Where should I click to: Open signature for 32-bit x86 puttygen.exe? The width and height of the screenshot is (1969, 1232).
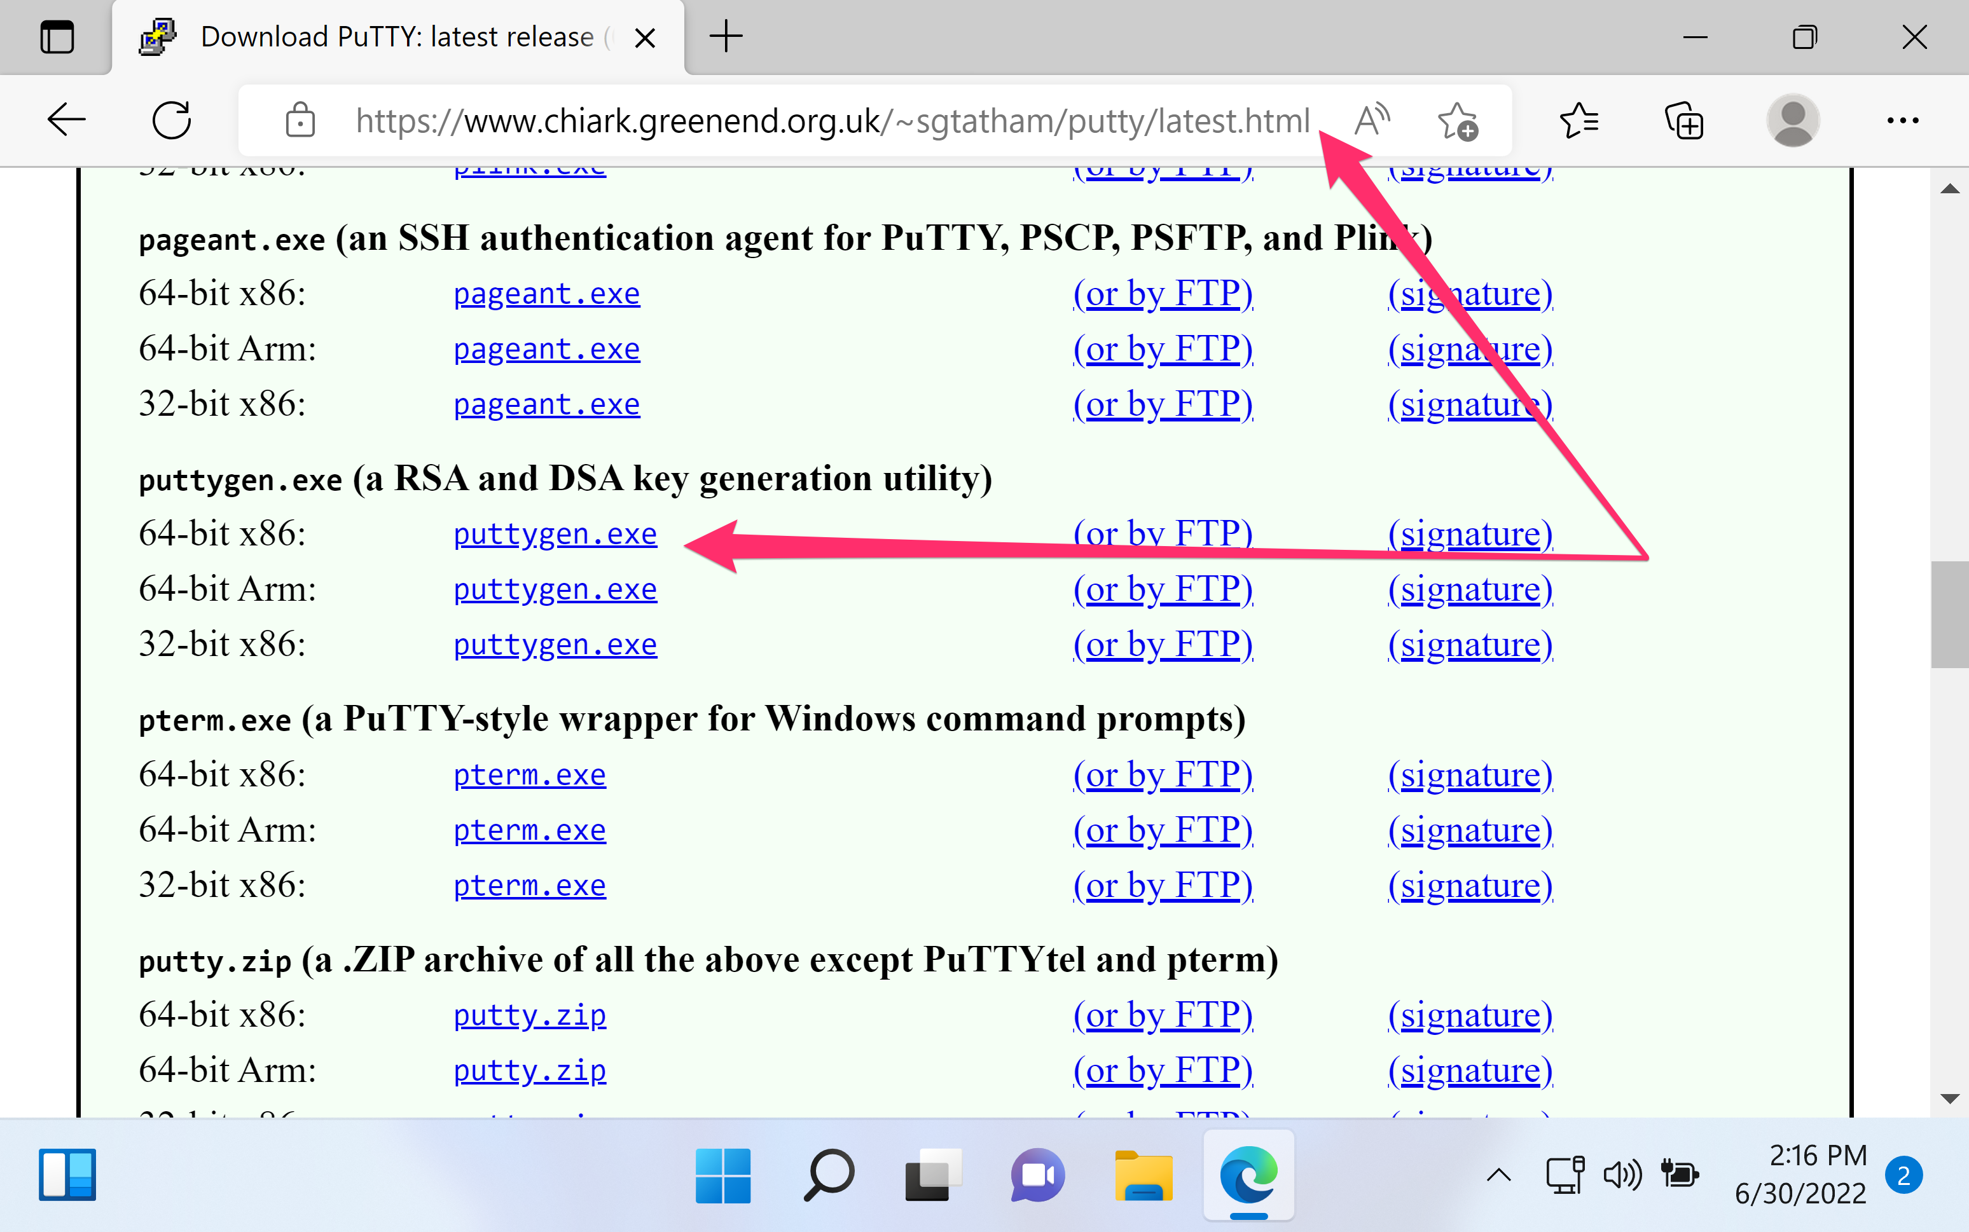tap(1470, 645)
